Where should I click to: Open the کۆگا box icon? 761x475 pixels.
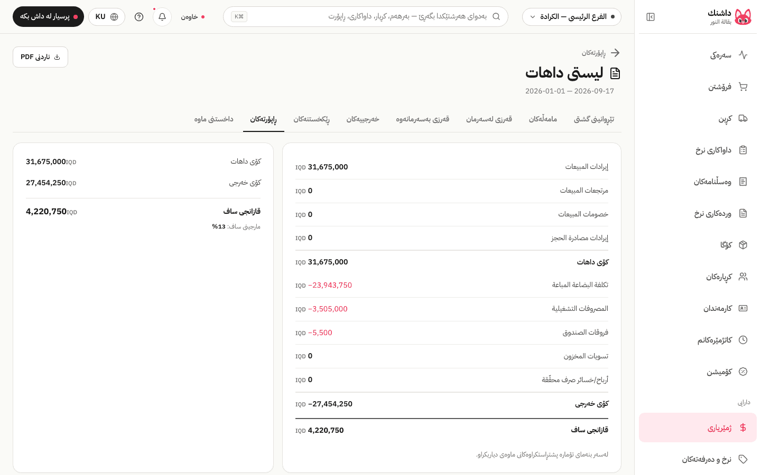(x=743, y=245)
